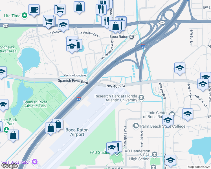211x169 pixels.
Task: Click the Palm Beach State College label
Action: coord(163,126)
